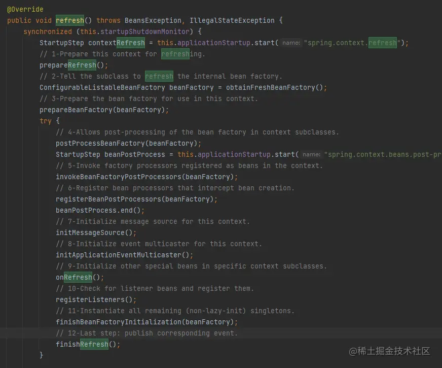
Task: Click the comment '2-Tell the subclass to refresh'
Action: tap(161, 76)
